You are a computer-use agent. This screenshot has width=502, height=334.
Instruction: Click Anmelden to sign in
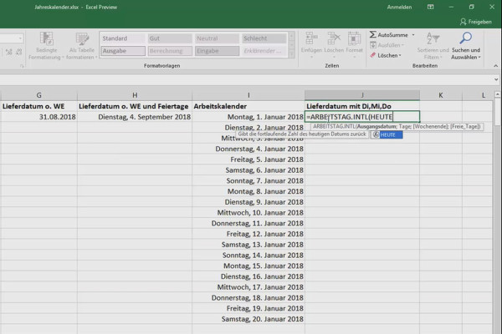[x=399, y=7]
